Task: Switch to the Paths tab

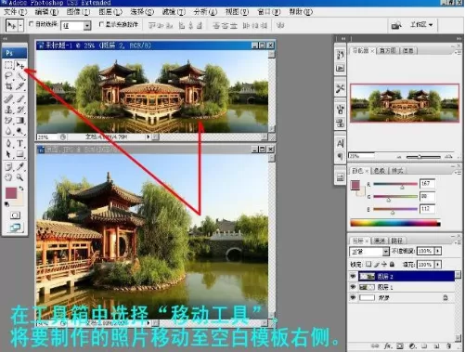Action: coord(397,241)
